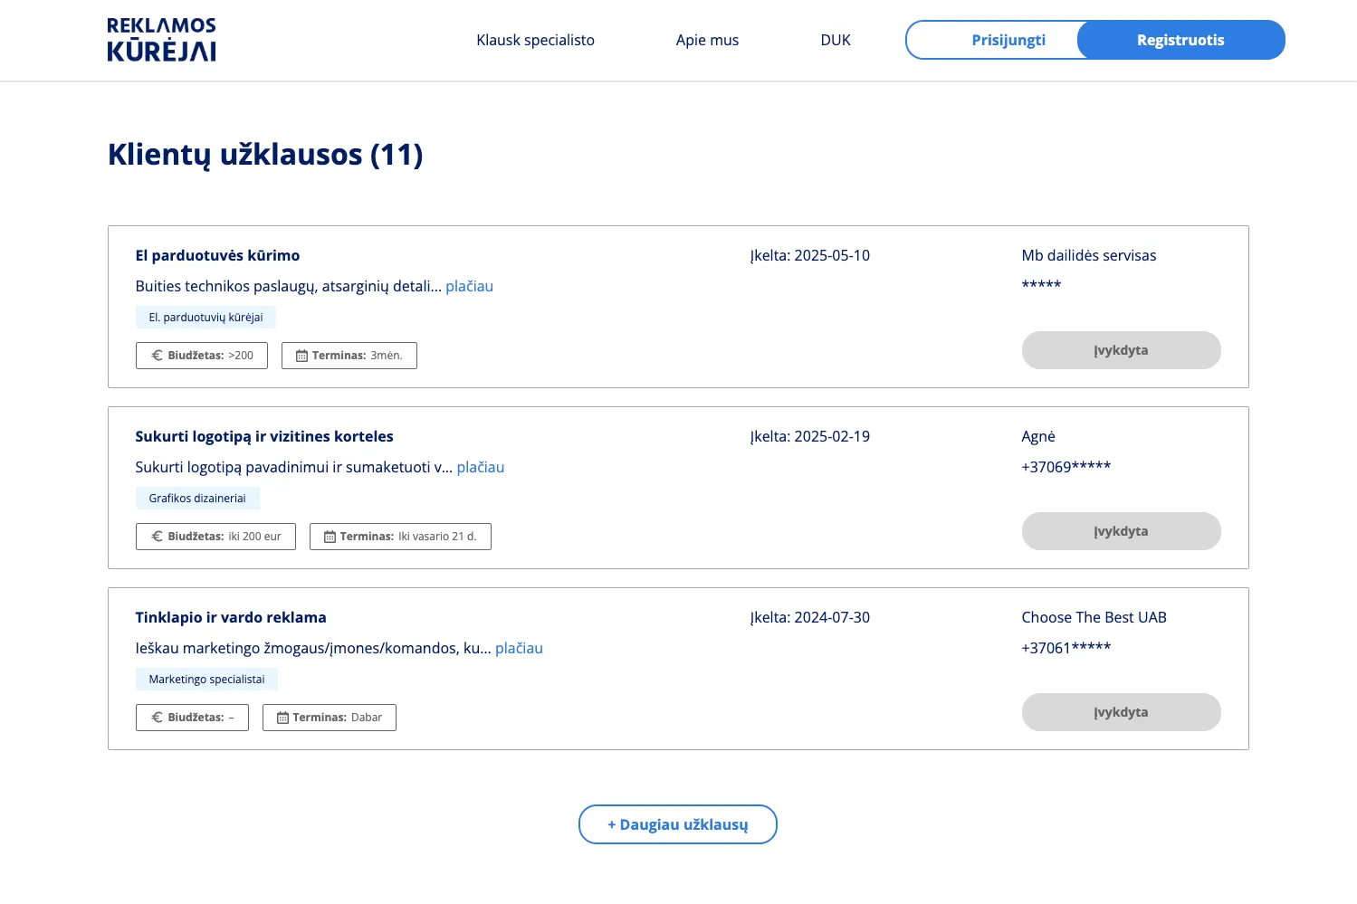Go to the Apie mus page
The height and width of the screenshot is (904, 1357).
(707, 40)
